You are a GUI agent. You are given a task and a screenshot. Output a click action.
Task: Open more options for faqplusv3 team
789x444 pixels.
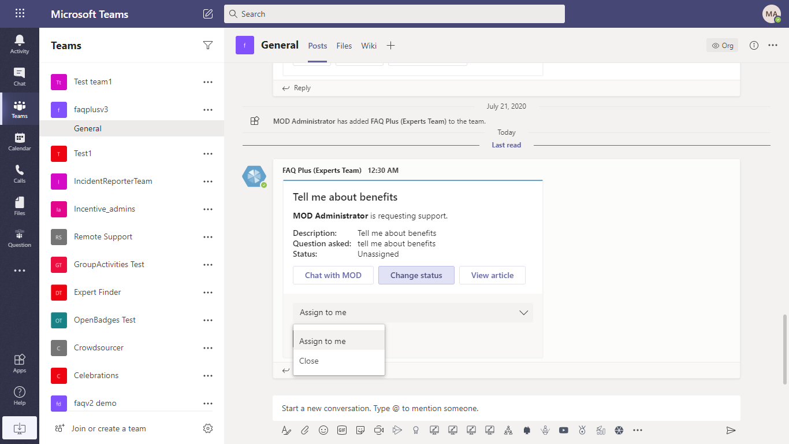pos(208,110)
